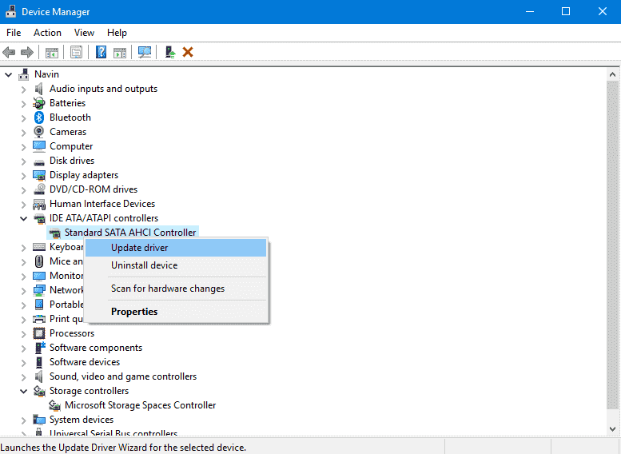Select the Bluetooth category label
621x454 pixels.
tap(70, 117)
